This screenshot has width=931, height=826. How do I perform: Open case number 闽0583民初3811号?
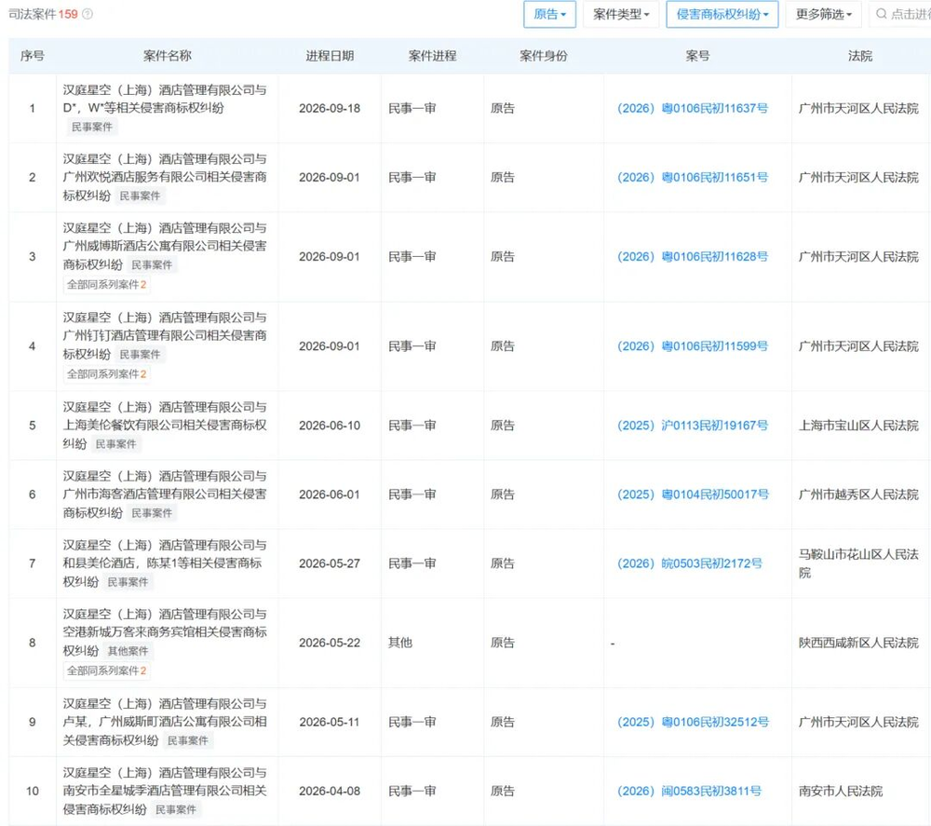click(689, 791)
